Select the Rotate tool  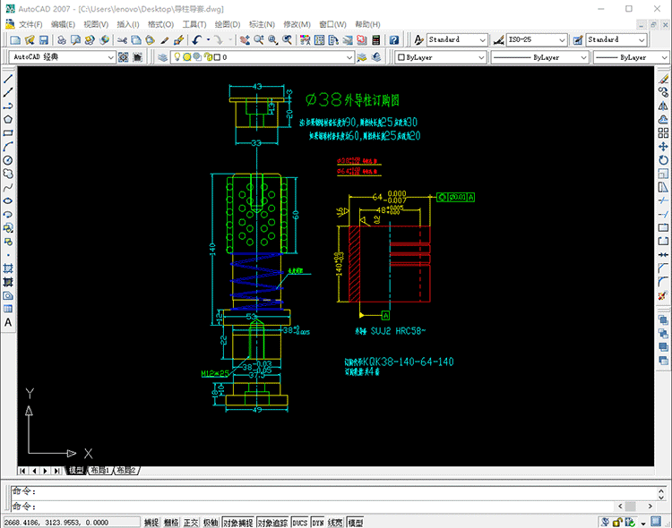[x=663, y=160]
